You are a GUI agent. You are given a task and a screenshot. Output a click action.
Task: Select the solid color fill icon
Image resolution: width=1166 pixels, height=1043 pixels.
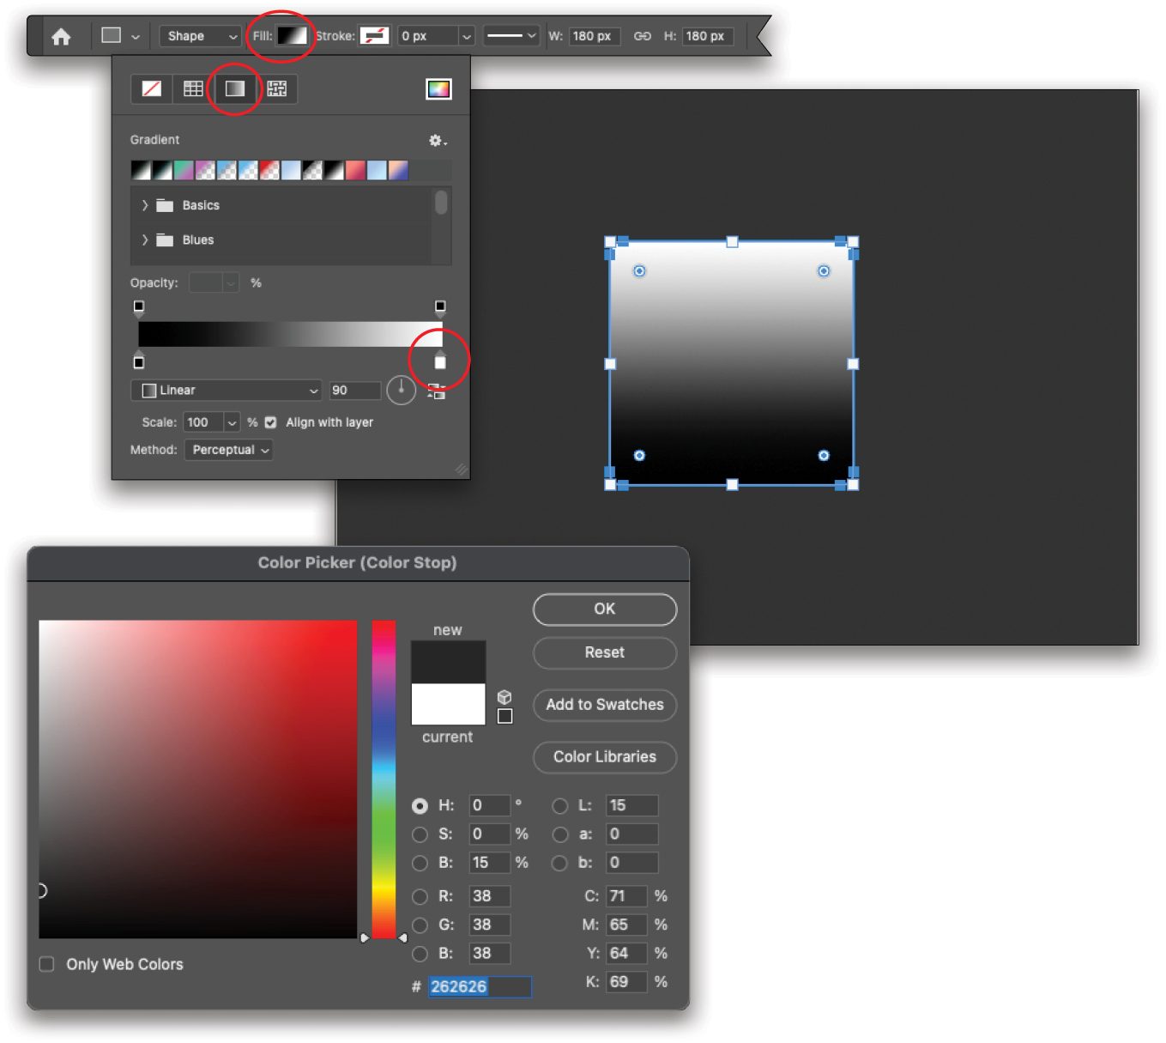(192, 88)
